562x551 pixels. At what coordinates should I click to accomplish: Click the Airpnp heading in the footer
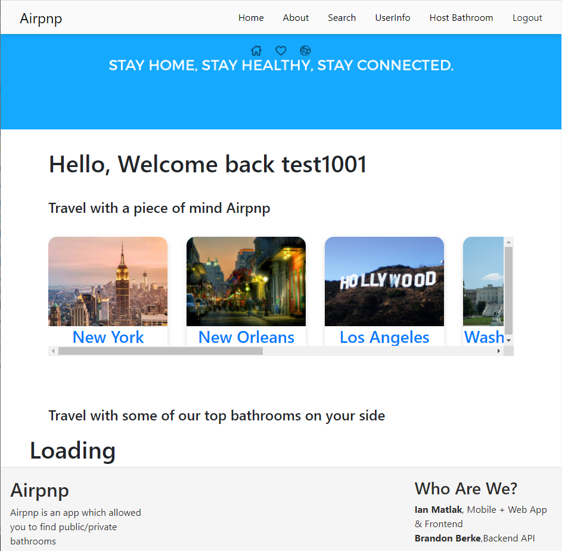pos(39,490)
